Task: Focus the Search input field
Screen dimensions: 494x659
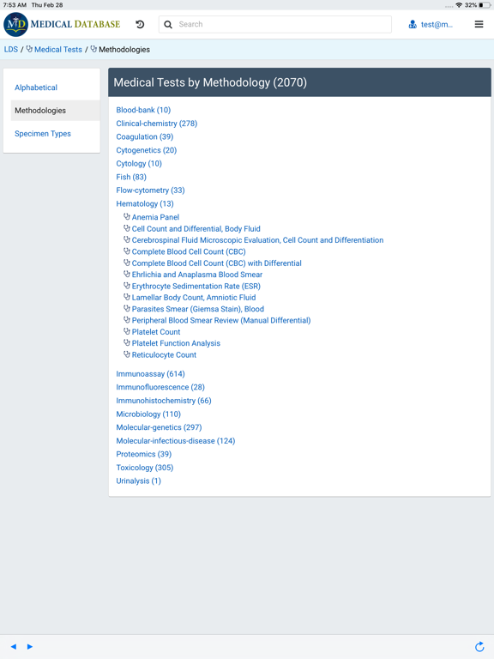Action: coord(275,24)
